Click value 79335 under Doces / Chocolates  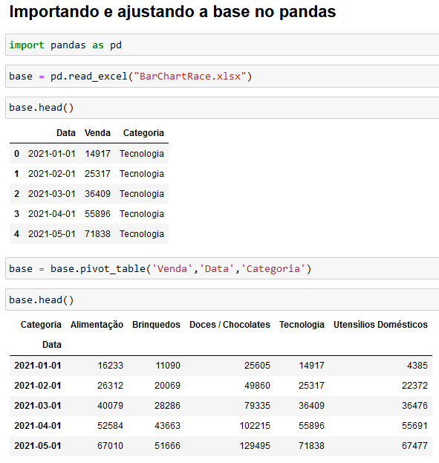[x=257, y=406]
